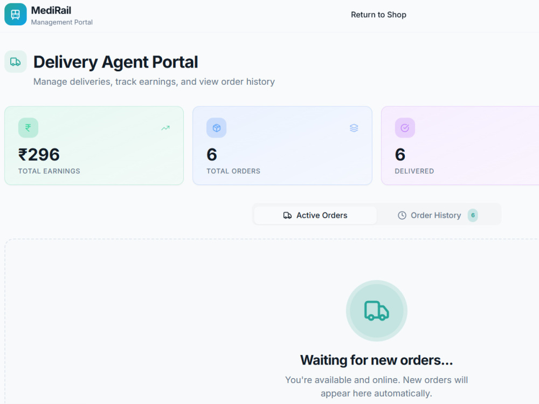539x404 pixels.
Task: Click the 'You're available and online' message
Action: point(376,386)
